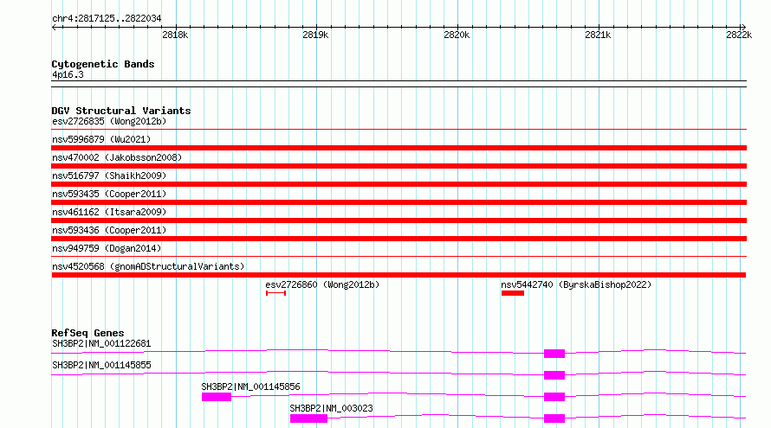This screenshot has height=428, width=771.
Task: Click the red bar under nsv593435
Action: pos(398,202)
